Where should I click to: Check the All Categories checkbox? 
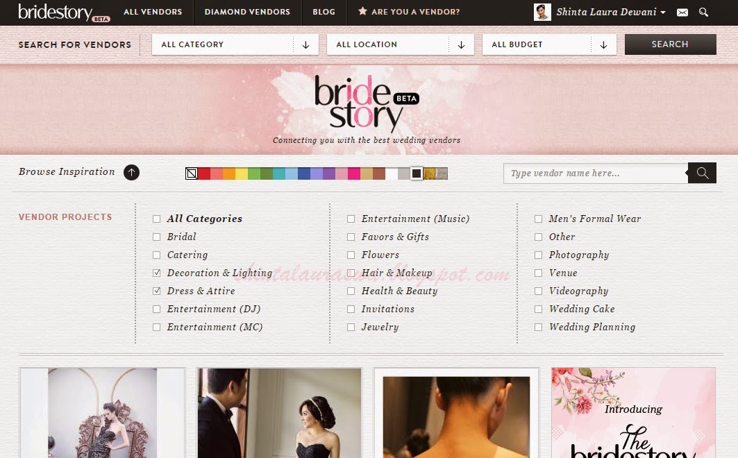tap(157, 219)
